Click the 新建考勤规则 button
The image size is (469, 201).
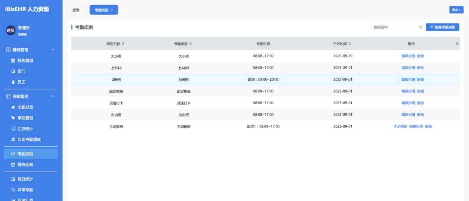coord(442,27)
